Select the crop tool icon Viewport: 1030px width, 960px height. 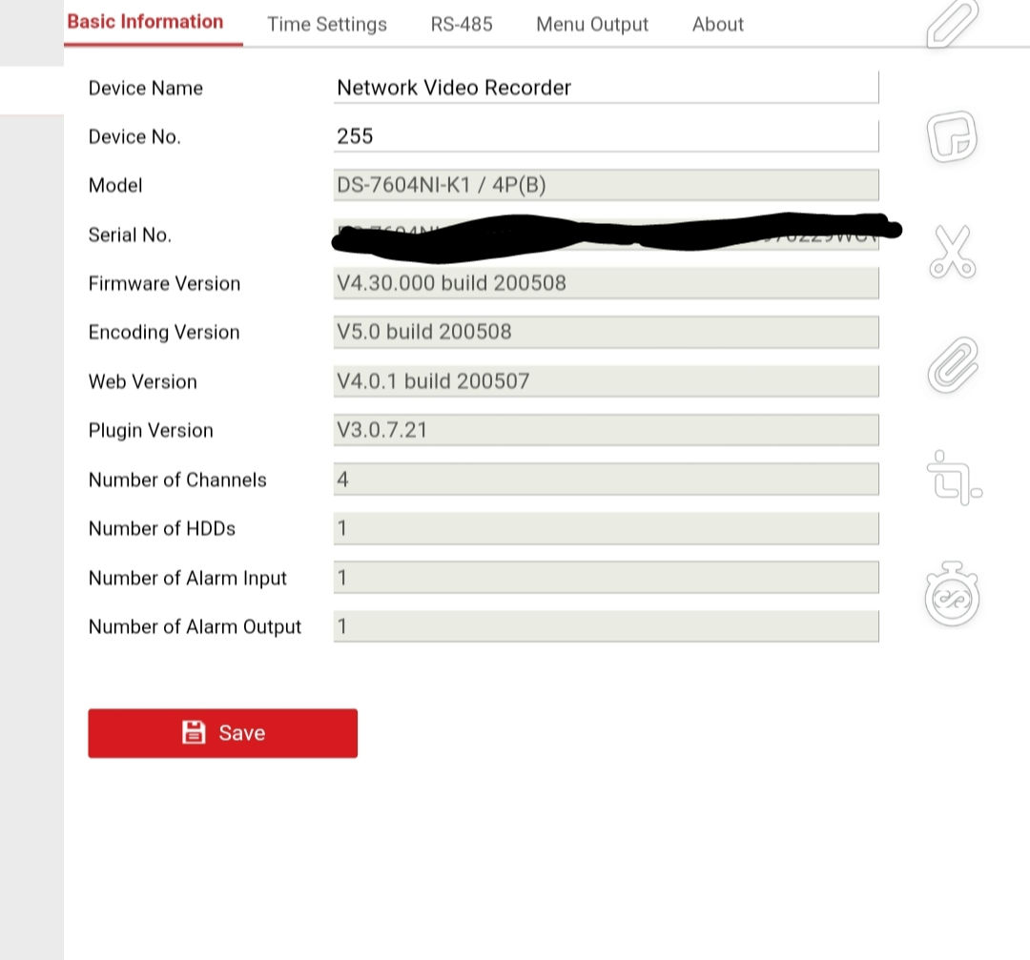pyautogui.click(x=953, y=477)
